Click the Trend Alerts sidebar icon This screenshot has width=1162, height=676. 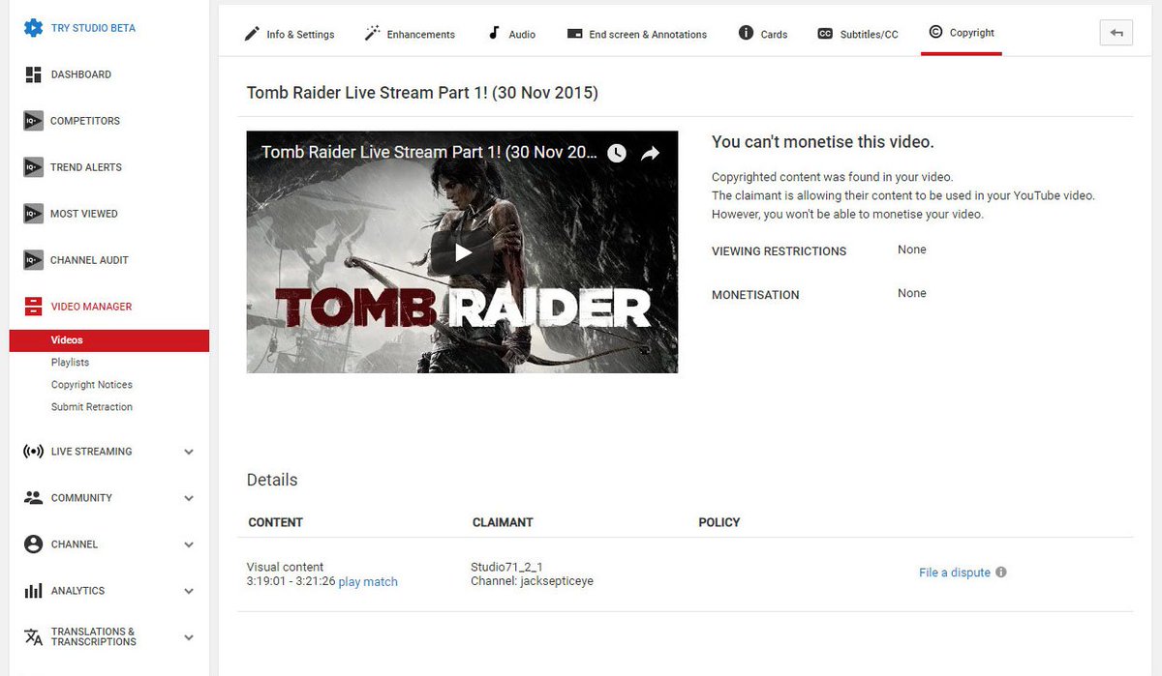[x=33, y=167]
